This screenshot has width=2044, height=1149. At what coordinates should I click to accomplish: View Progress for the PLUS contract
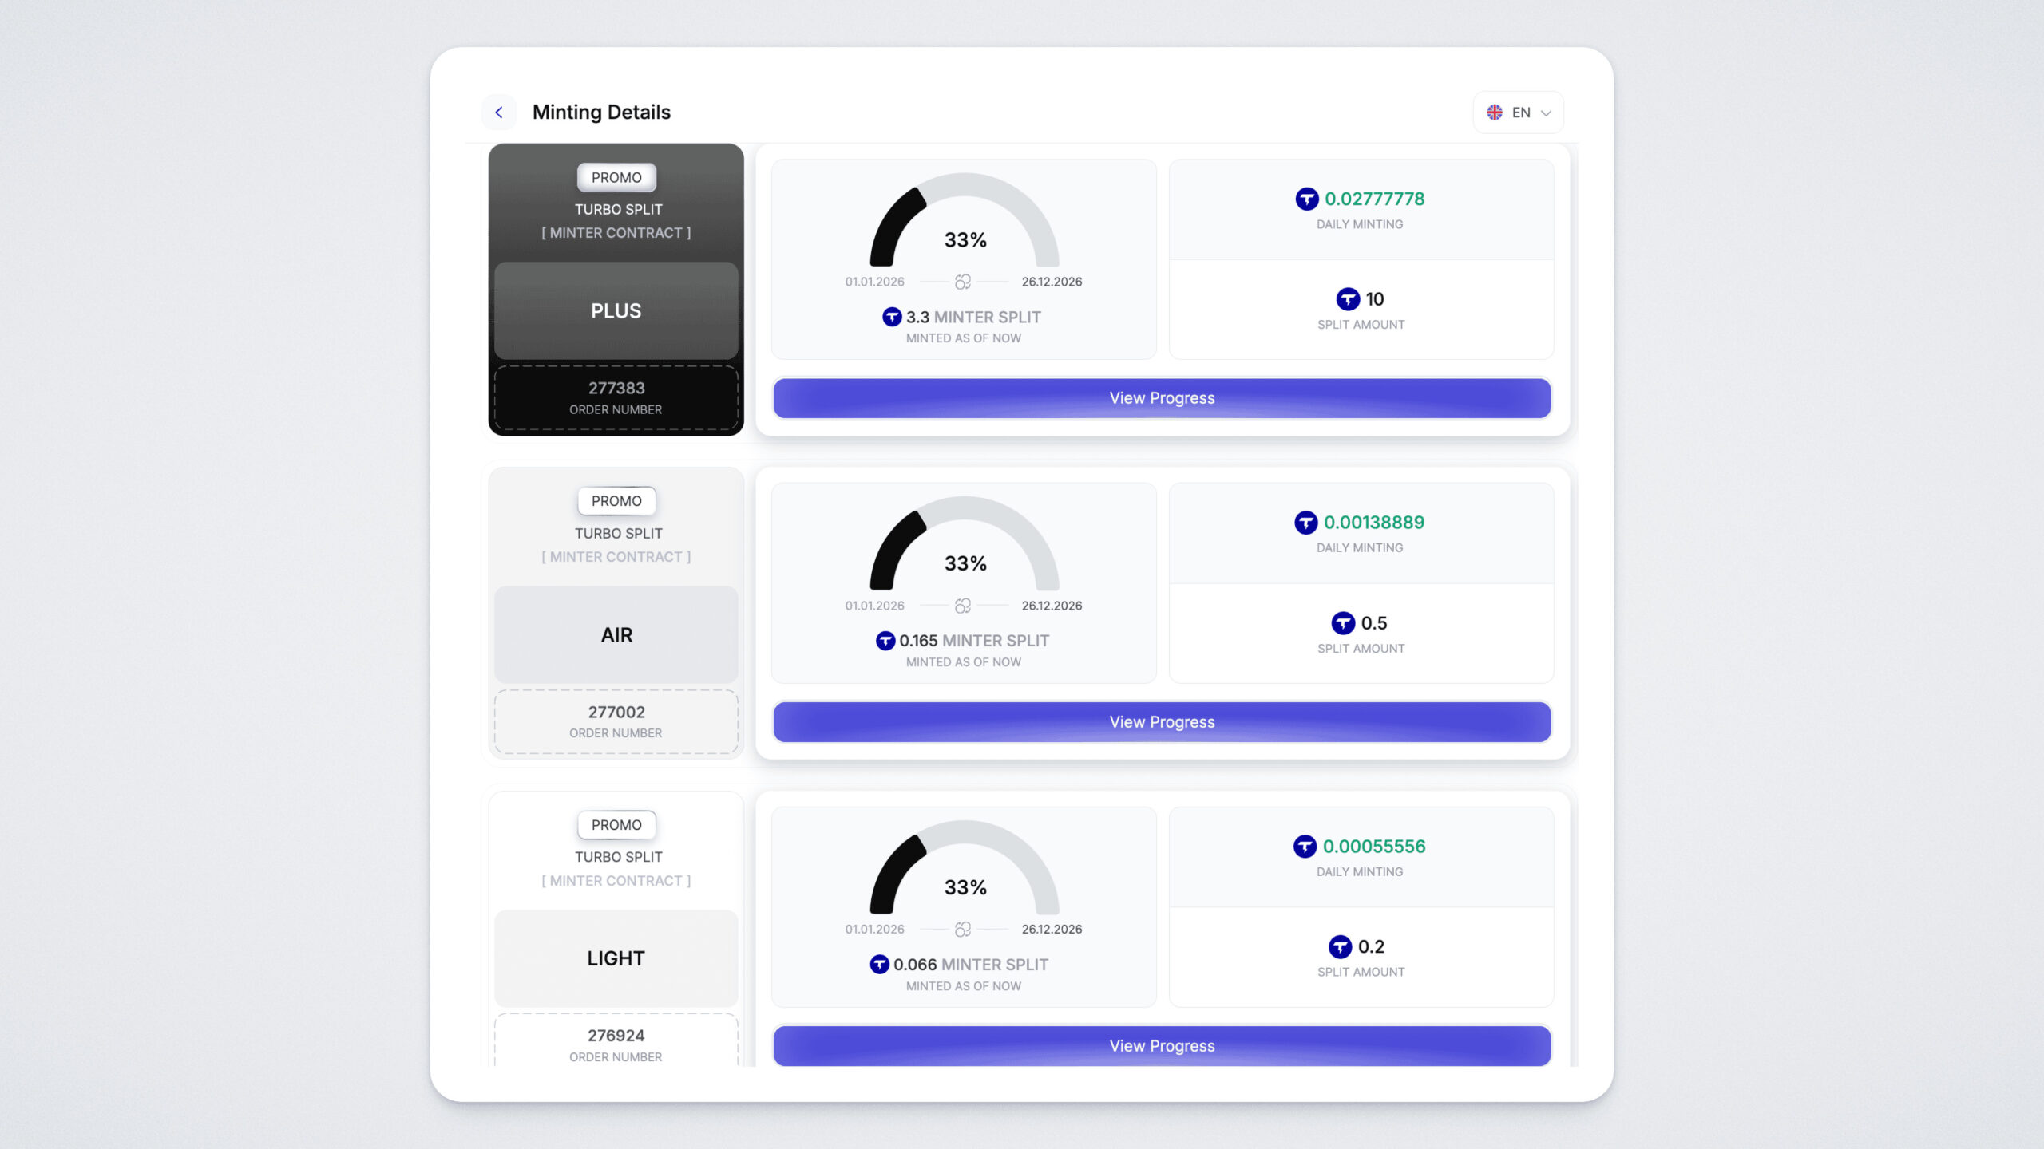(1162, 398)
